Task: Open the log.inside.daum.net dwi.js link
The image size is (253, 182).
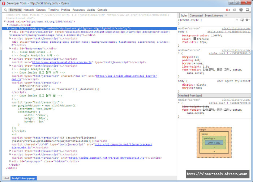Action: (x=126, y=76)
